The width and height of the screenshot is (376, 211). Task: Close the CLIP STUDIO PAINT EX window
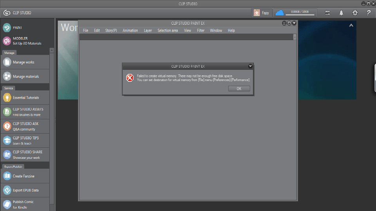[294, 23]
